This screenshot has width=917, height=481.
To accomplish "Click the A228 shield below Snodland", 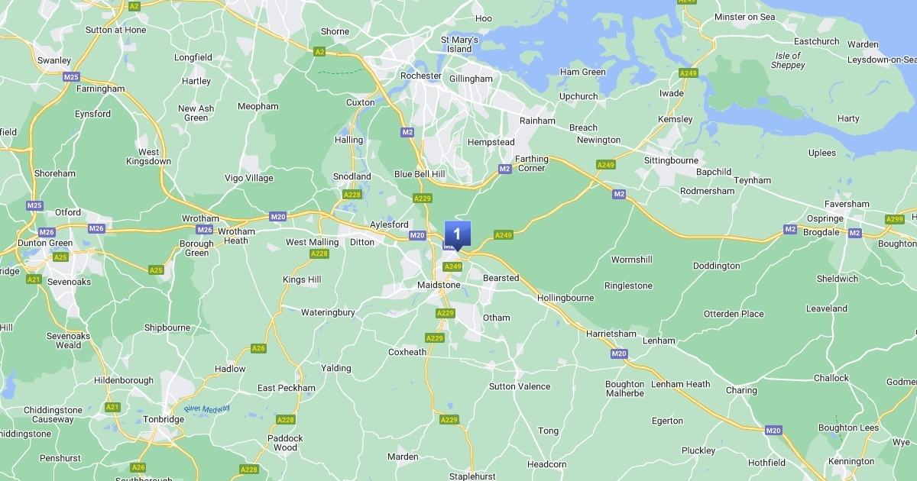I will (x=352, y=195).
